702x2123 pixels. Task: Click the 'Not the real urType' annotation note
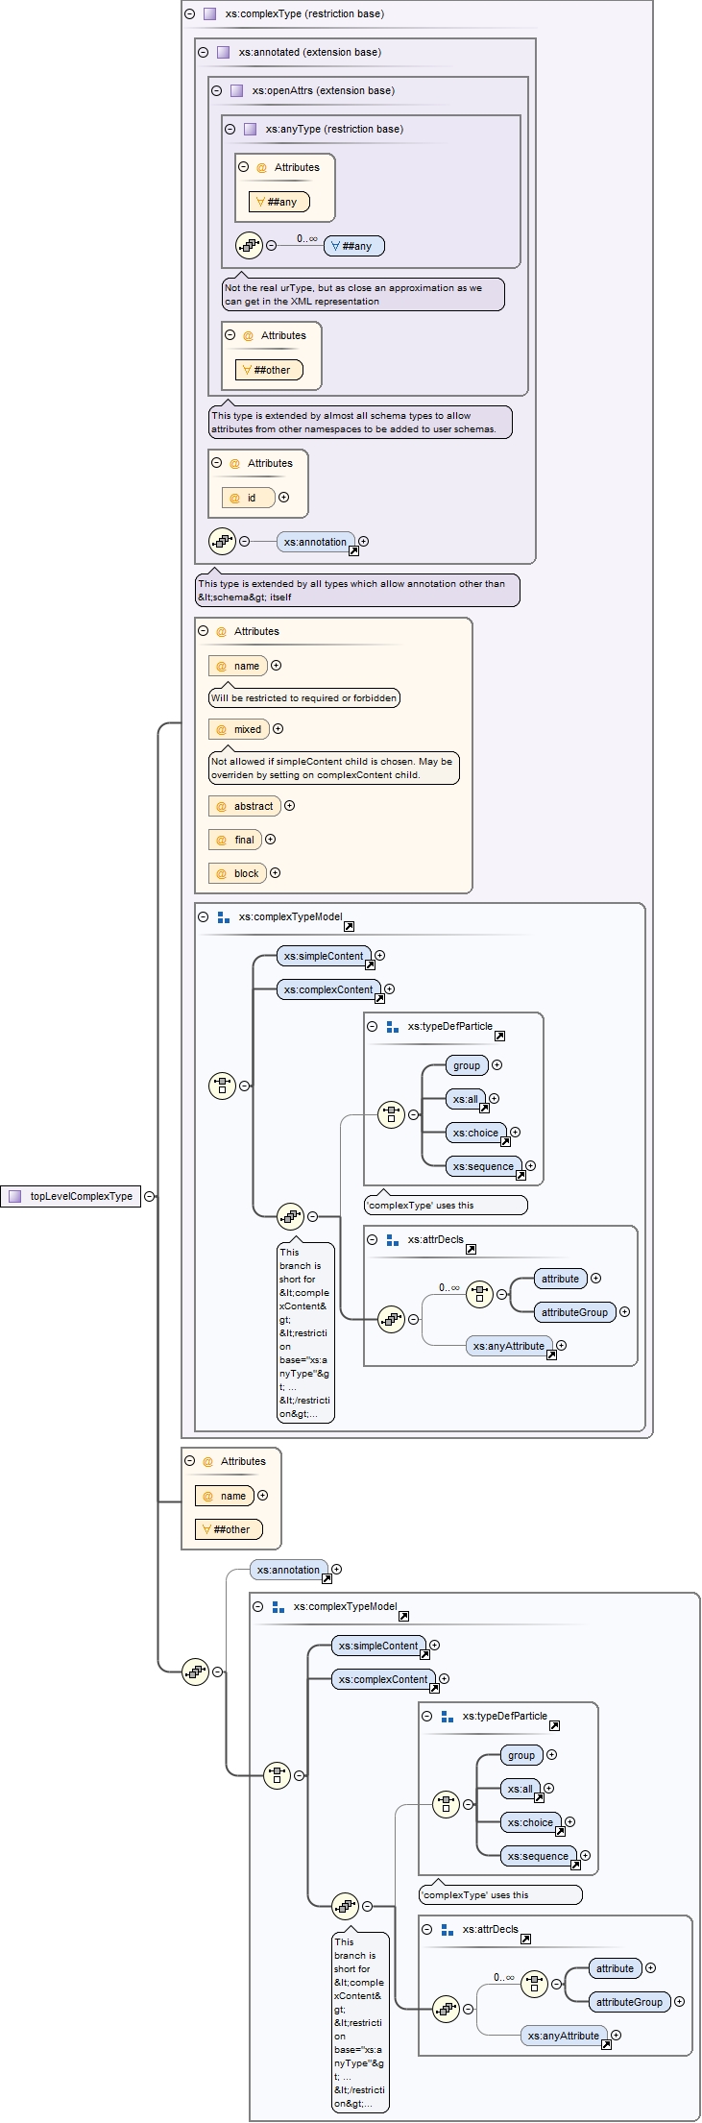point(363,295)
